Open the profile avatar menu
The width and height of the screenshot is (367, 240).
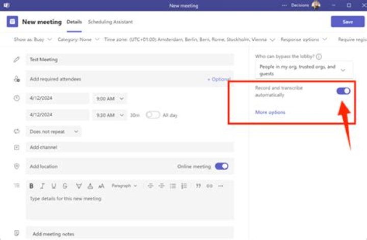click(x=316, y=5)
